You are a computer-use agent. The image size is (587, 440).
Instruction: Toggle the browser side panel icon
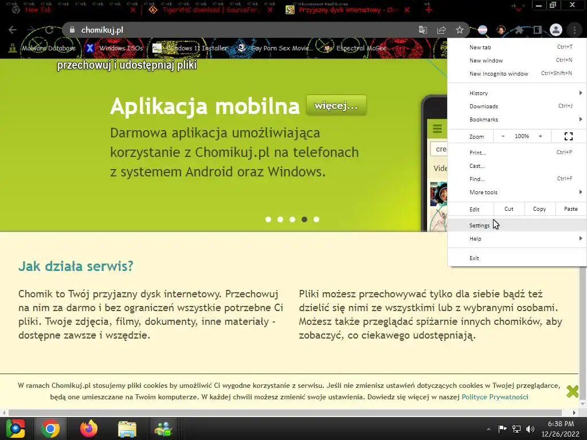tap(538, 30)
